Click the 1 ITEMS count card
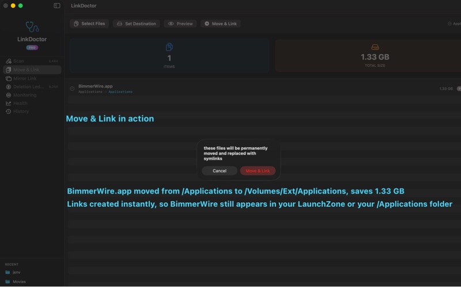Screen dimensions: 461x288 pyautogui.click(x=169, y=56)
